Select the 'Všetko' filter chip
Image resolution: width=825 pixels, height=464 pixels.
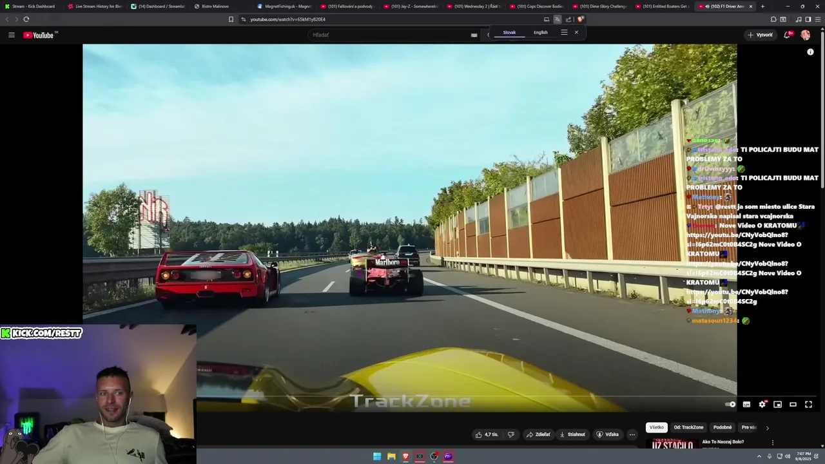pyautogui.click(x=656, y=427)
